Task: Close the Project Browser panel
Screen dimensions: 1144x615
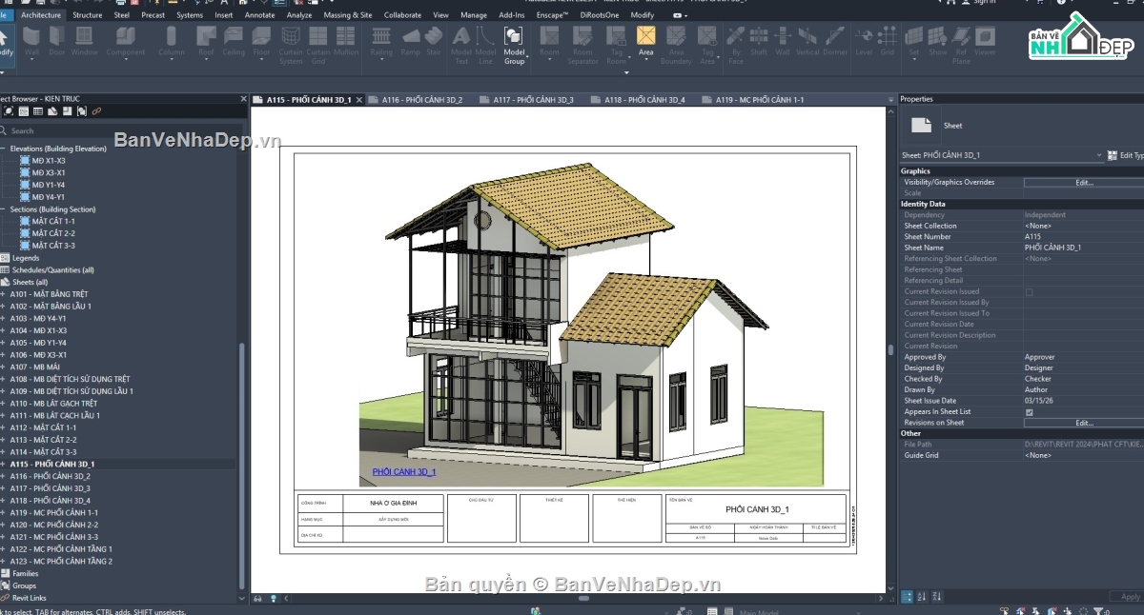Action: coord(244,98)
